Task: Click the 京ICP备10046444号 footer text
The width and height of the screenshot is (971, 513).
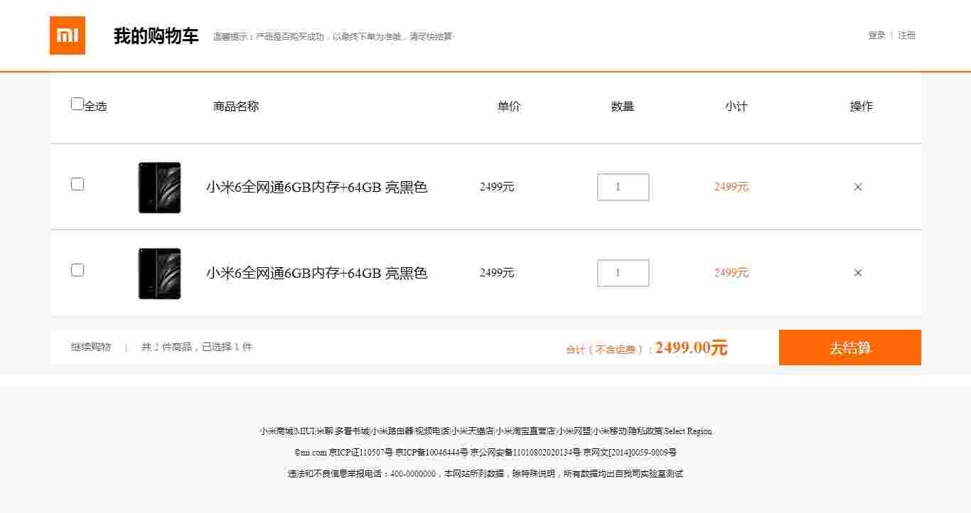Action: (431, 453)
